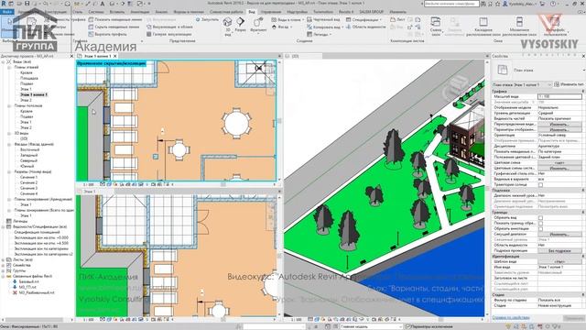Select linked file Базовый.rvt
586x330 pixels.
click(x=28, y=281)
